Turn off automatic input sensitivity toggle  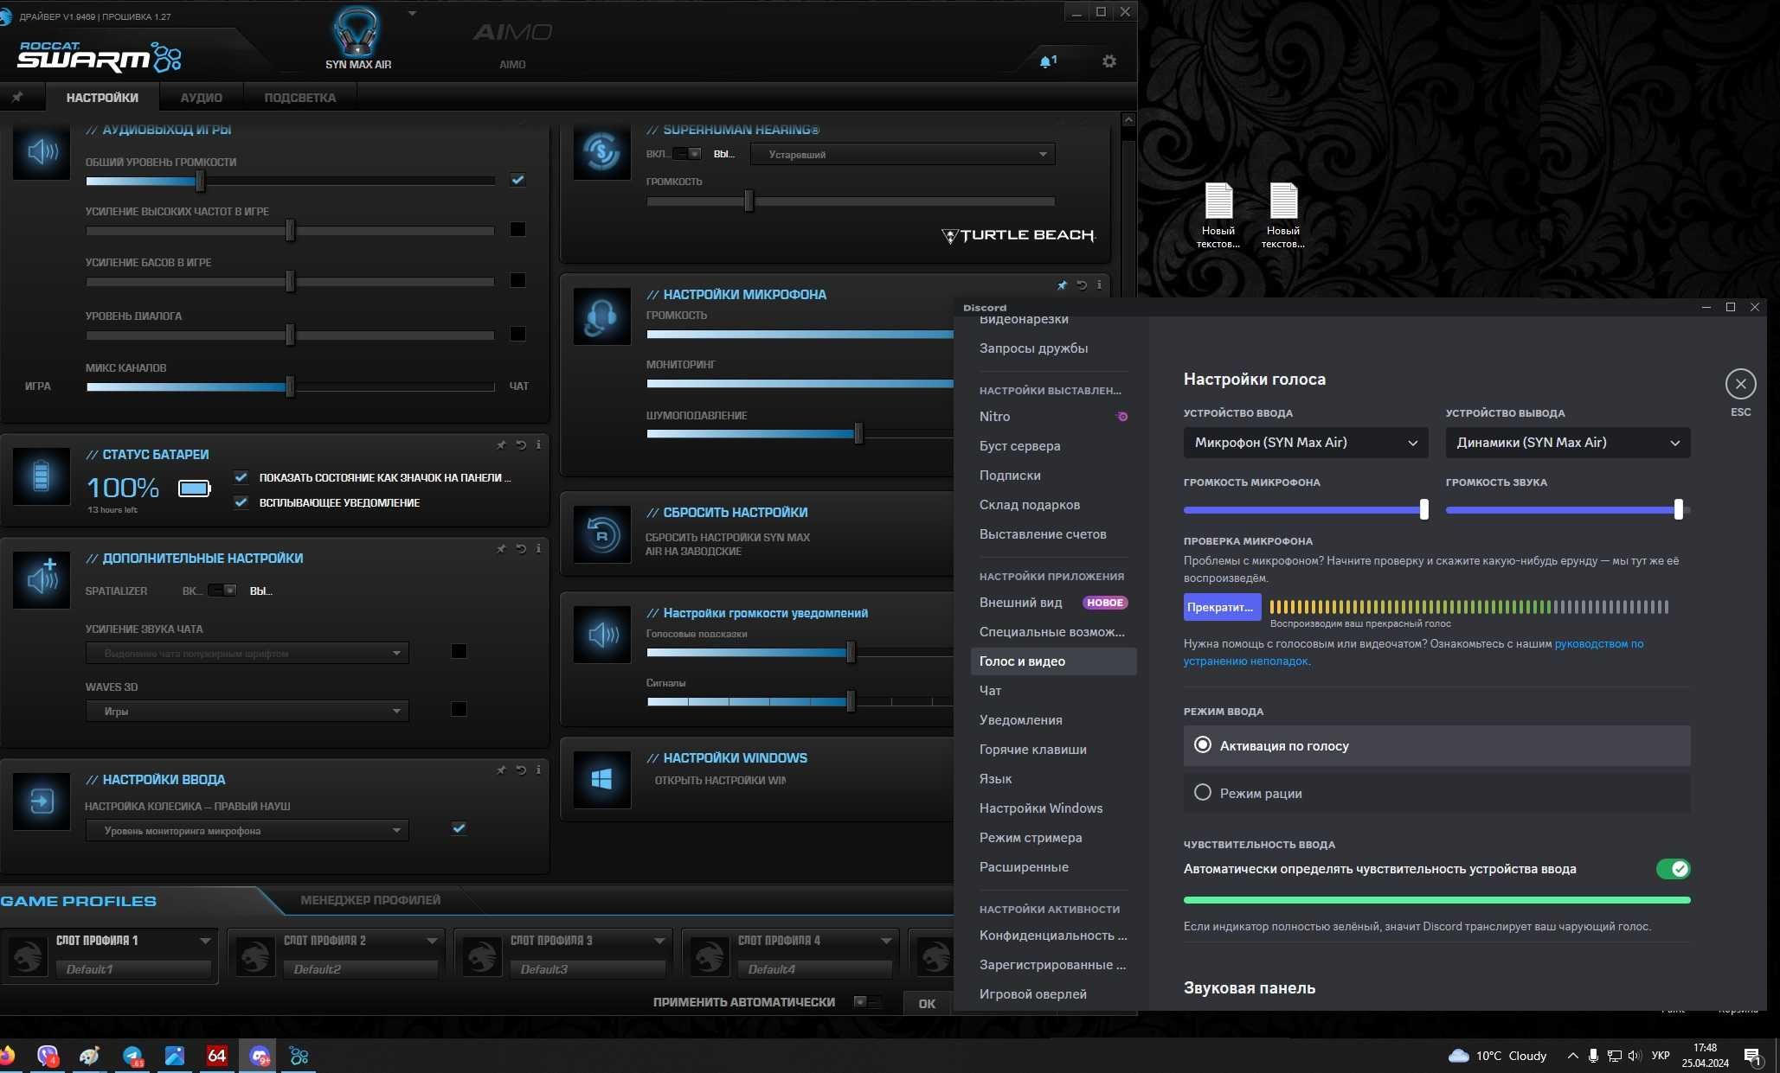coord(1673,869)
